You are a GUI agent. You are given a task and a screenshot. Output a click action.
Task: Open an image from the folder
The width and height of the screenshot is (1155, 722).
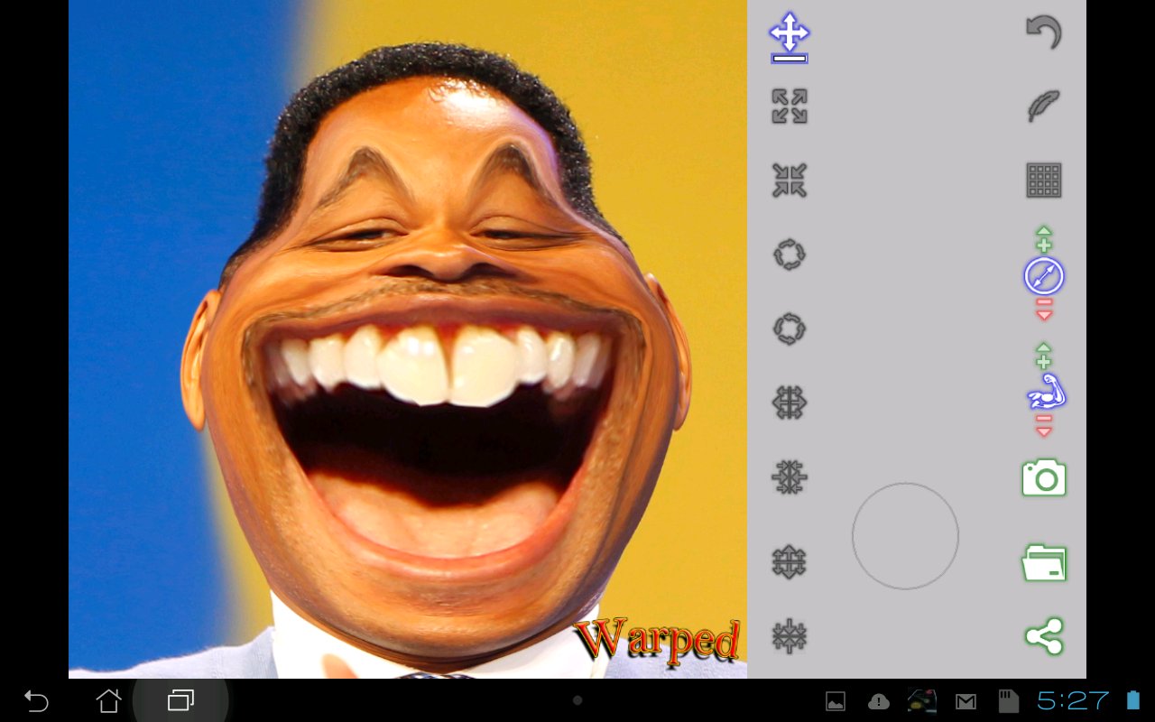(x=1044, y=560)
